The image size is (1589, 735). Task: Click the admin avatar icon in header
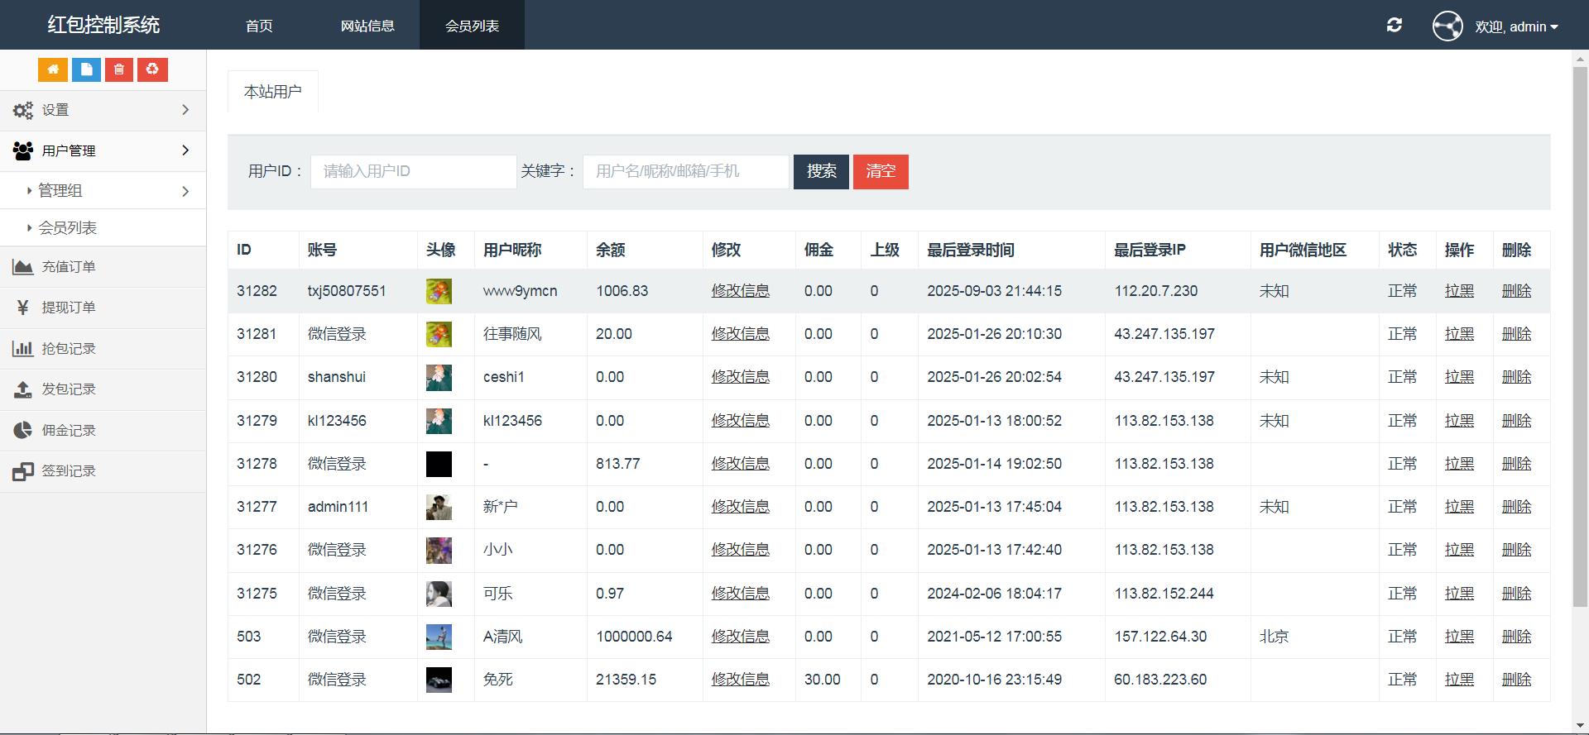tap(1447, 26)
